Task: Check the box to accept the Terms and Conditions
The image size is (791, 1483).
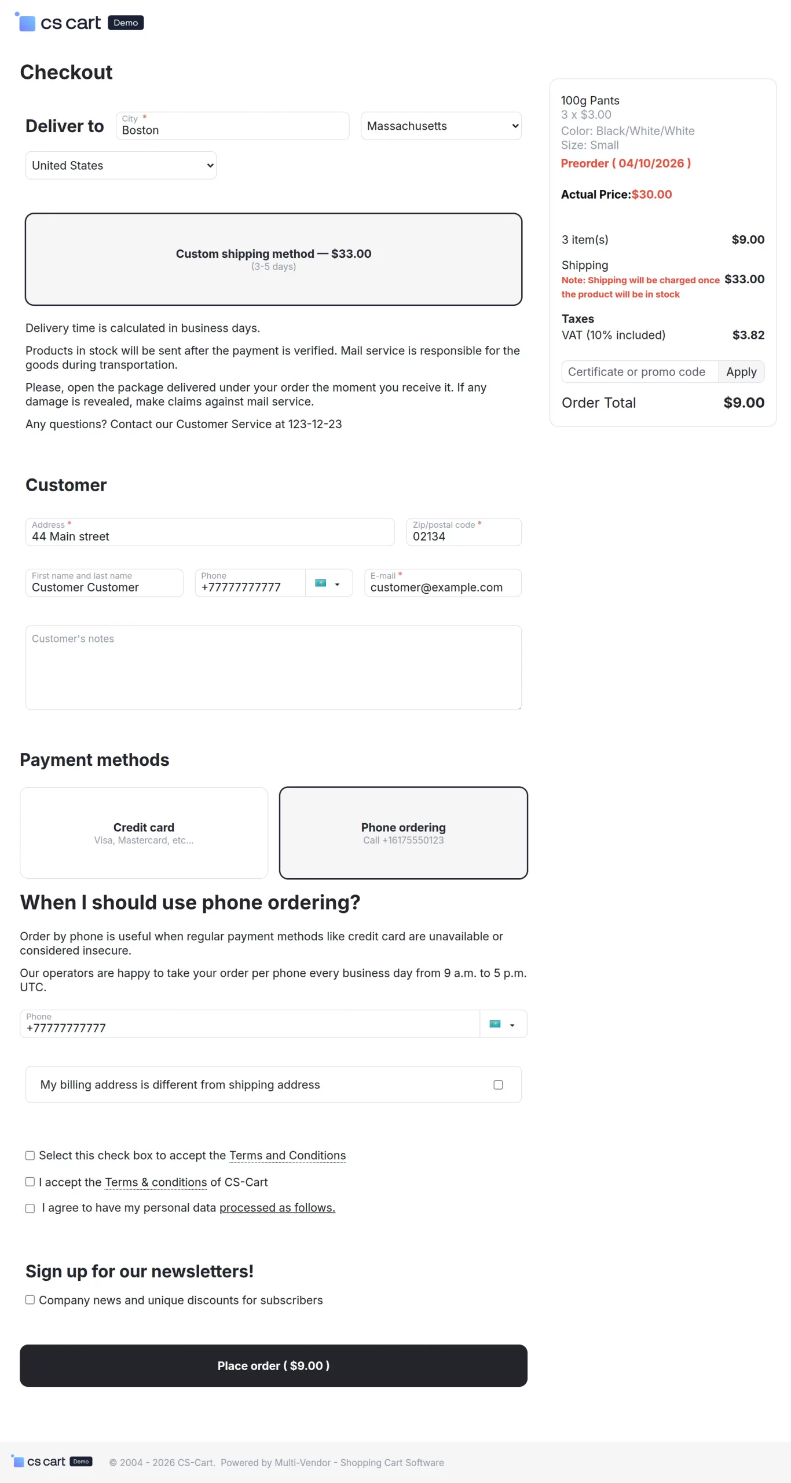Action: click(x=30, y=1155)
